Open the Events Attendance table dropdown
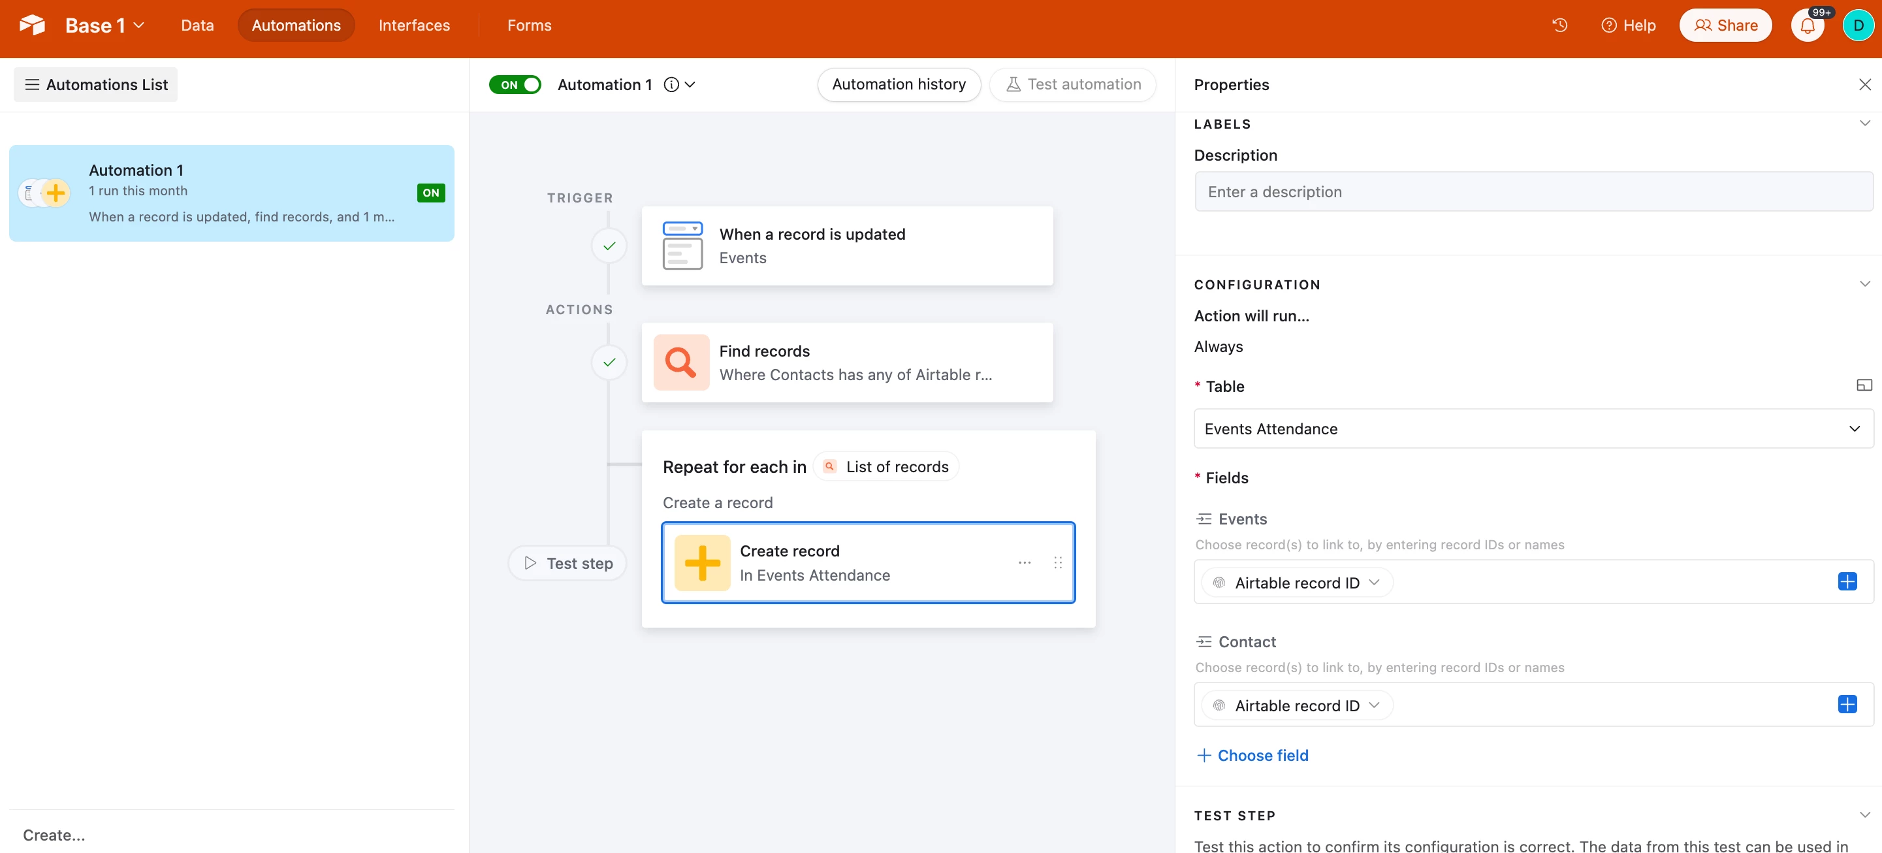Viewport: 1882px width, 853px height. click(x=1533, y=429)
